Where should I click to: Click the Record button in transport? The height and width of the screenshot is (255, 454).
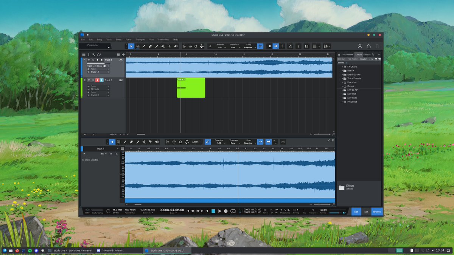(x=226, y=211)
